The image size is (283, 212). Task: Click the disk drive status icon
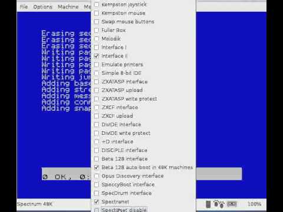[x=208, y=204]
